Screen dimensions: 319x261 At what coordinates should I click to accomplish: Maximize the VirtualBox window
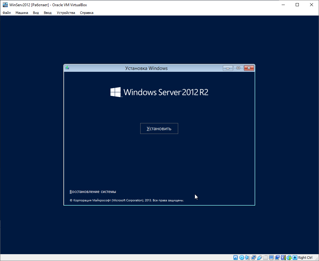pyautogui.click(x=297, y=5)
